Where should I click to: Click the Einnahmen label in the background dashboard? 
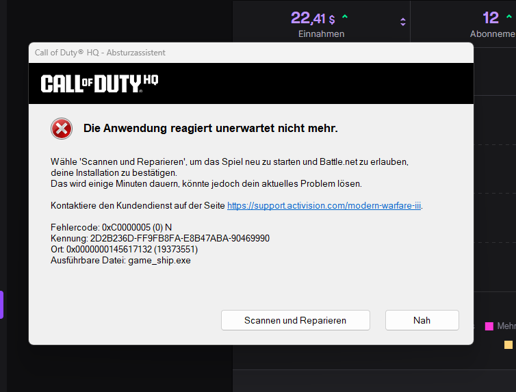[x=321, y=34]
